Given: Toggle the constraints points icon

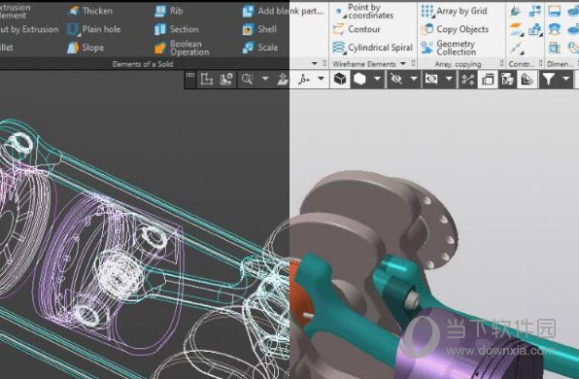Looking at the screenshot, I should point(468,79).
